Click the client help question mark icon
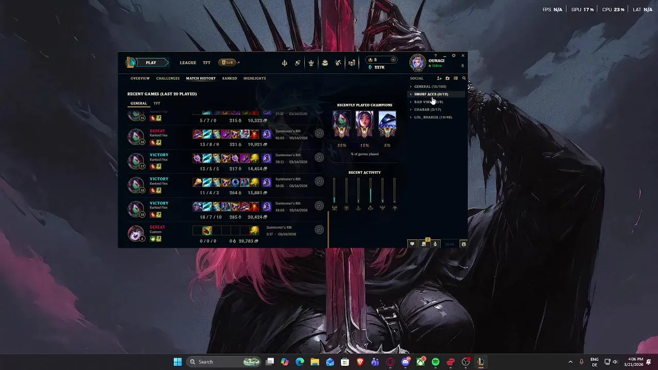Screen dimensions: 658x370 (436, 55)
